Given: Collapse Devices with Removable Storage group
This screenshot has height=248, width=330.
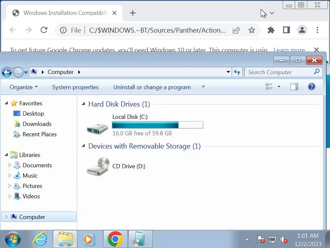Looking at the screenshot, I should point(83,146).
